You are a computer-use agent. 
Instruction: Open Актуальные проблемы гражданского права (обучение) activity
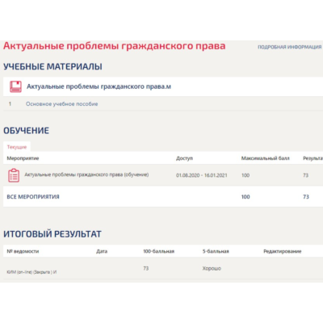86,174
